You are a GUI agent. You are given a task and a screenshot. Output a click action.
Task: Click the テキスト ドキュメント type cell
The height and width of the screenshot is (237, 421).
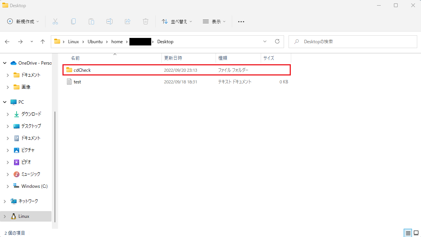[x=235, y=82]
